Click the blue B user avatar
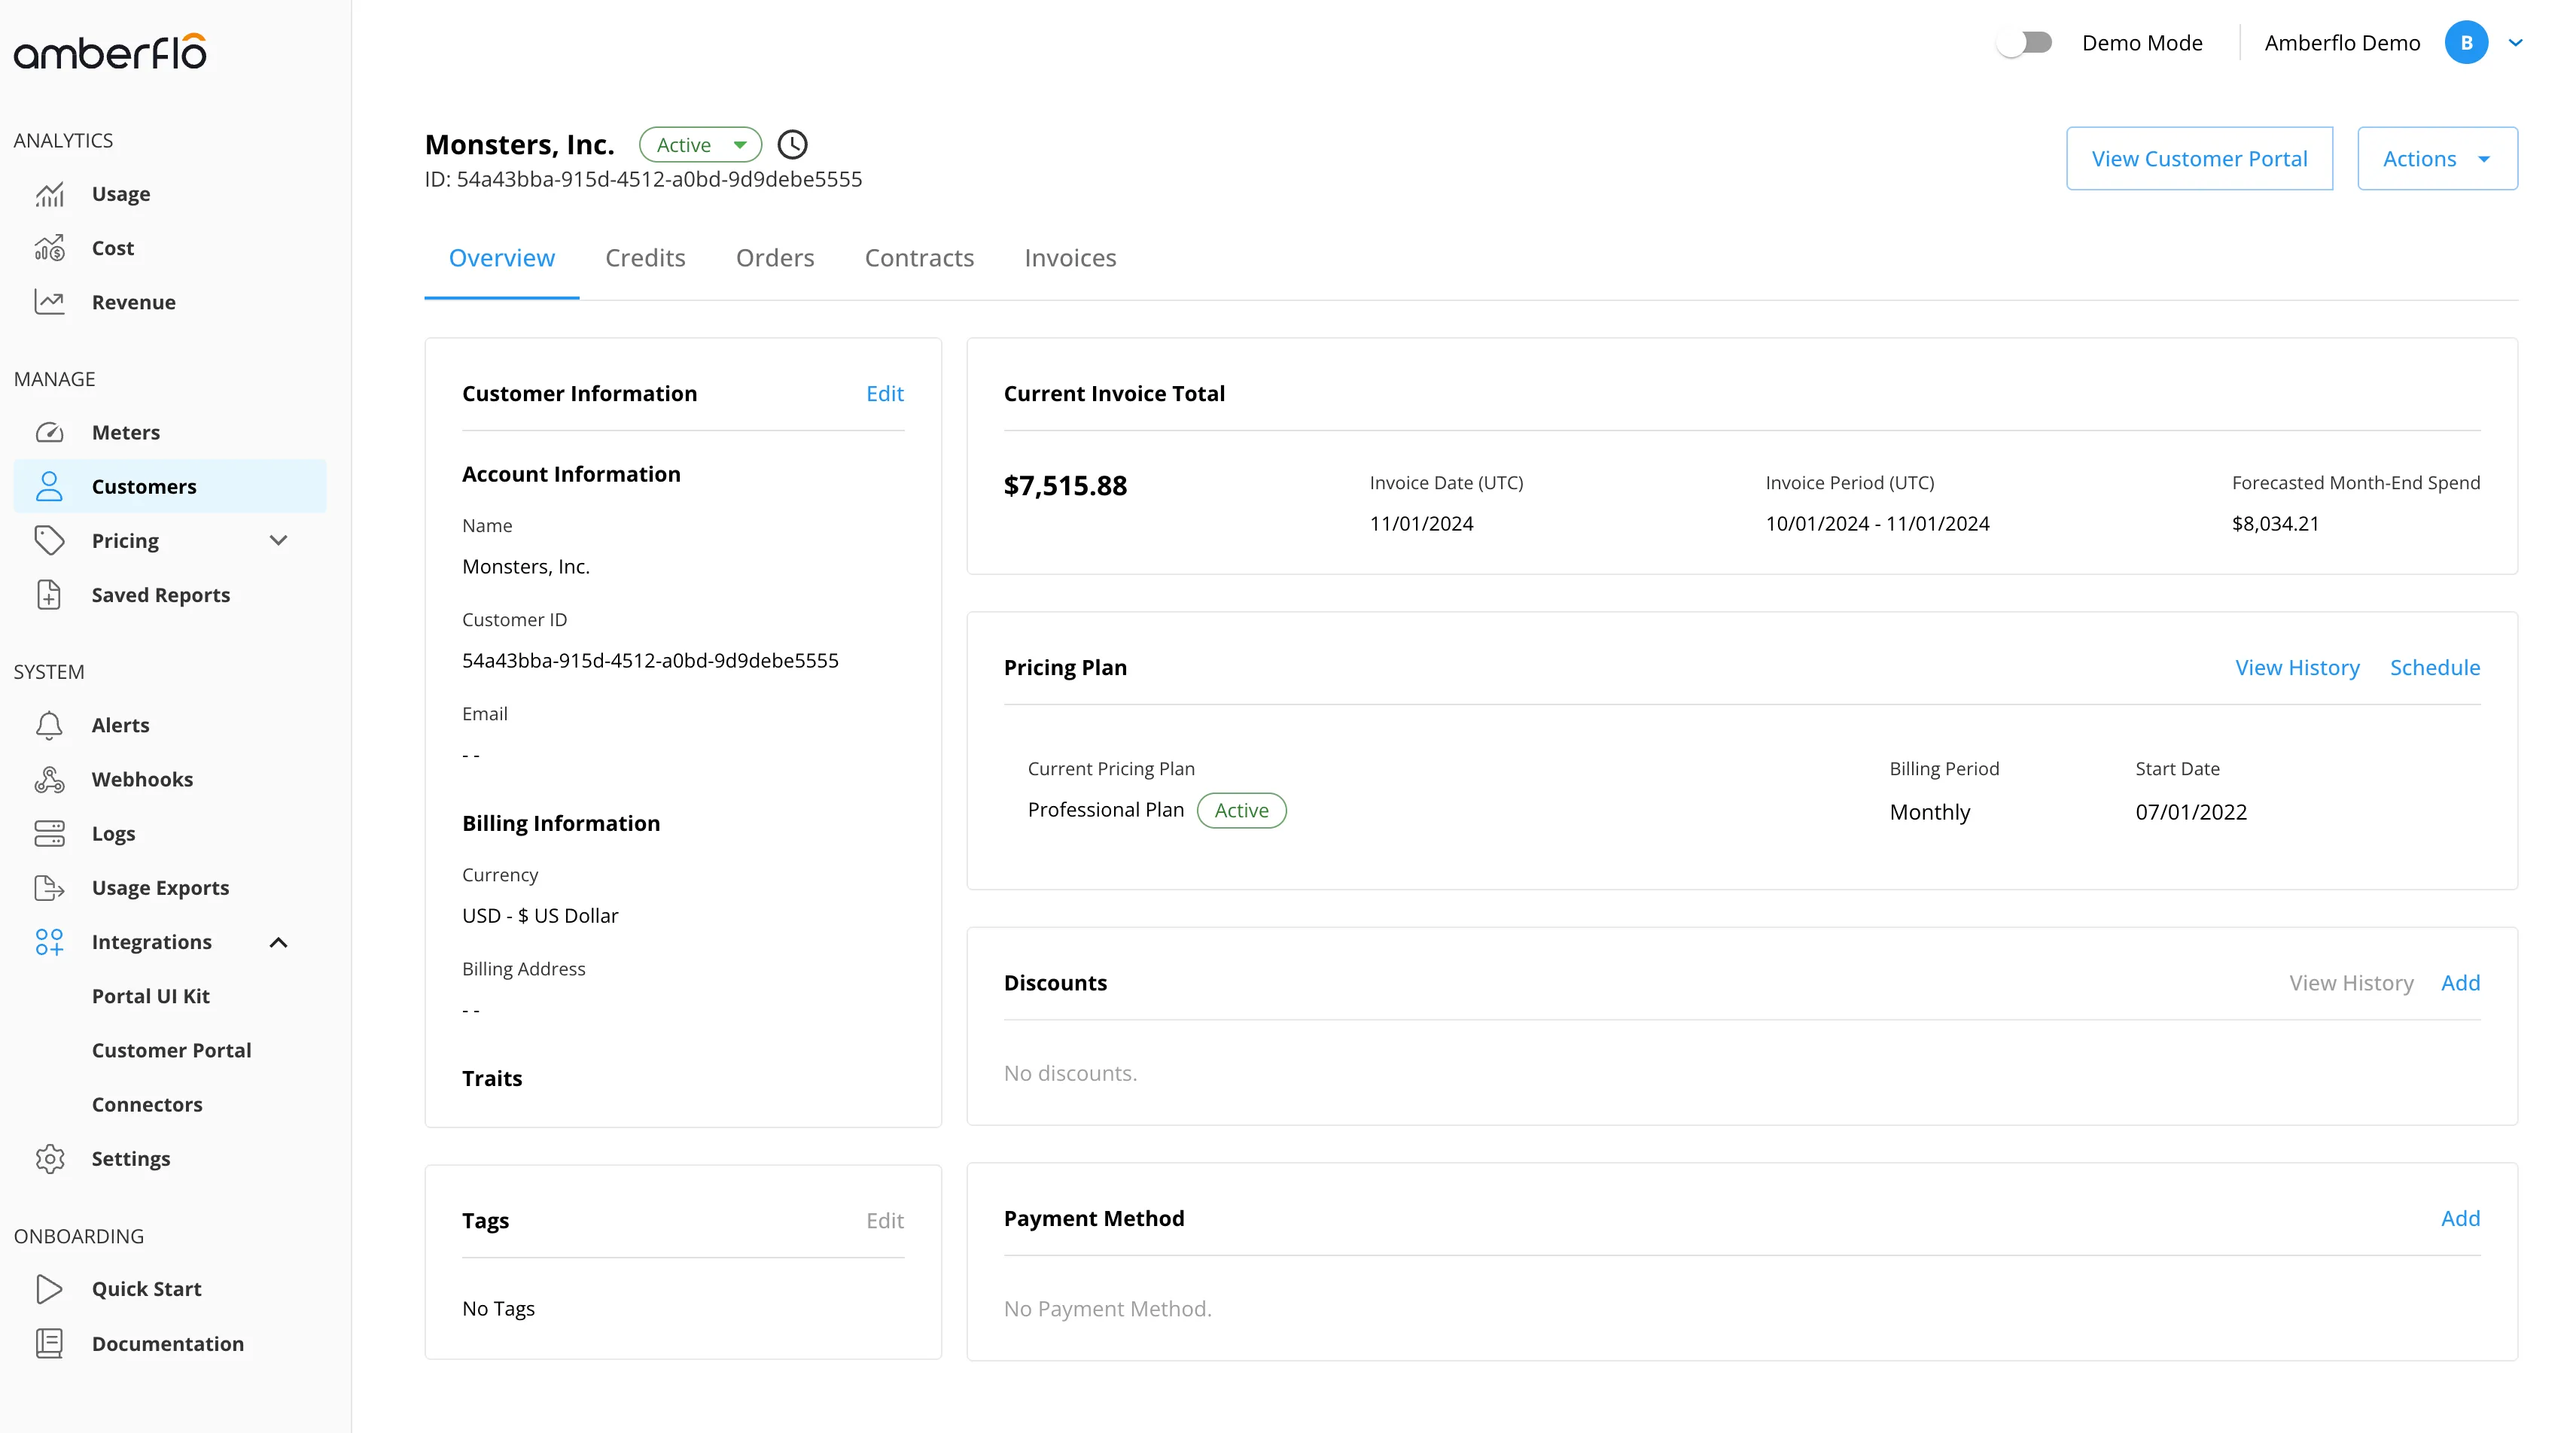This screenshot has width=2576, height=1433. (x=2466, y=43)
